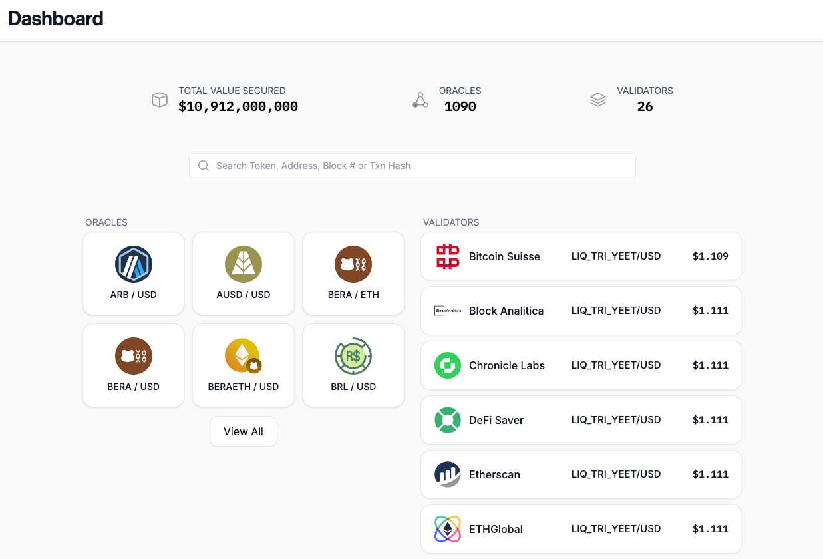Click the AUSD / USD leaf logo

(244, 264)
